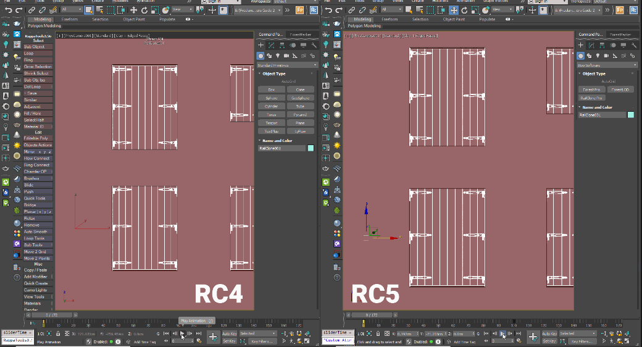This screenshot has width=642, height=347.
Task: Open the Standard Primitives dropdown
Action: 286,65
